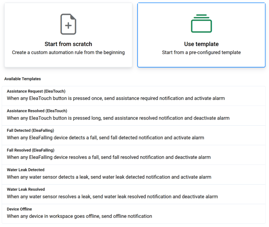Click the 'button is pressed once' template description
This screenshot has width=269, height=227.
tap(116, 98)
